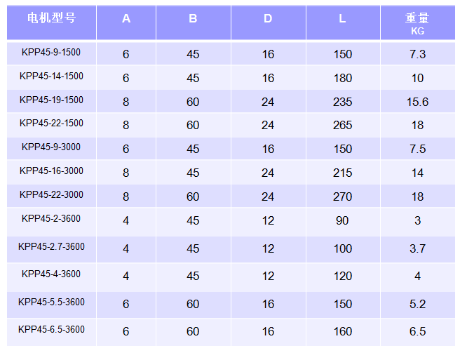Click the column A header
The height and width of the screenshot is (353, 467).
click(x=126, y=22)
